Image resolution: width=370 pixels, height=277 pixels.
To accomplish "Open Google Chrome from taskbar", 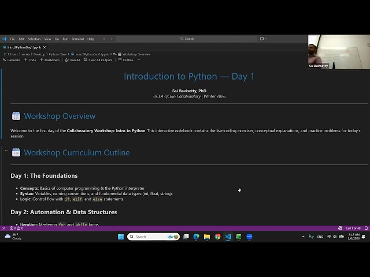I will coord(217,237).
